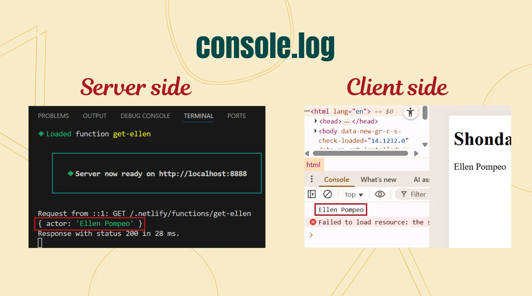532x296 pixels.
Task: Select the Console tab in DevTools
Action: click(x=336, y=179)
